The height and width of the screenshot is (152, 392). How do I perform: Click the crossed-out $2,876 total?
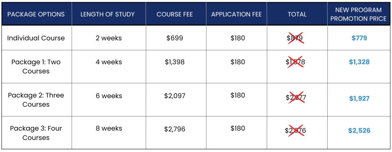(296, 131)
